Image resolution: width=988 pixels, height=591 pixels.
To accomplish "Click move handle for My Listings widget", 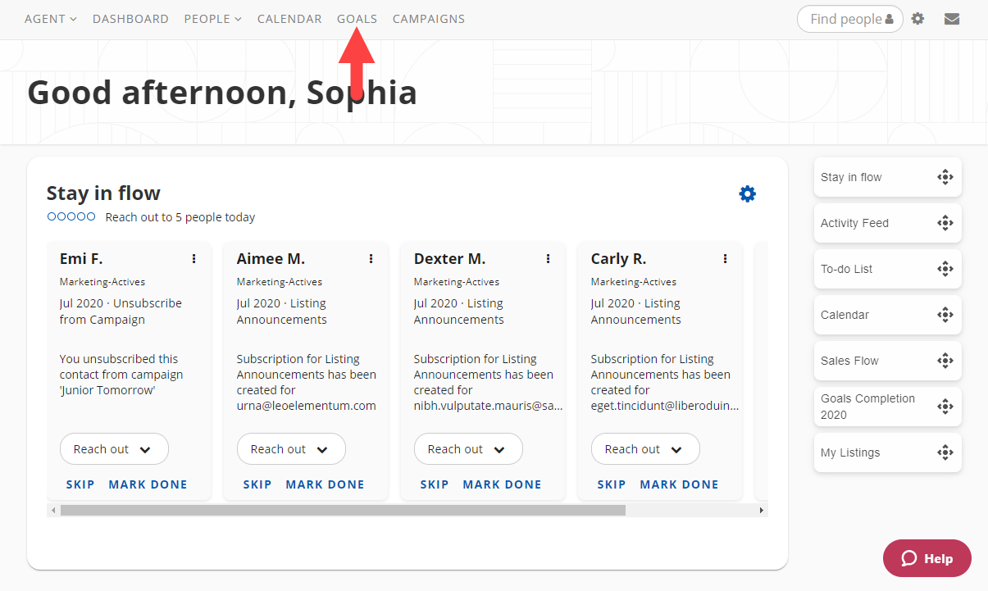I will (945, 452).
